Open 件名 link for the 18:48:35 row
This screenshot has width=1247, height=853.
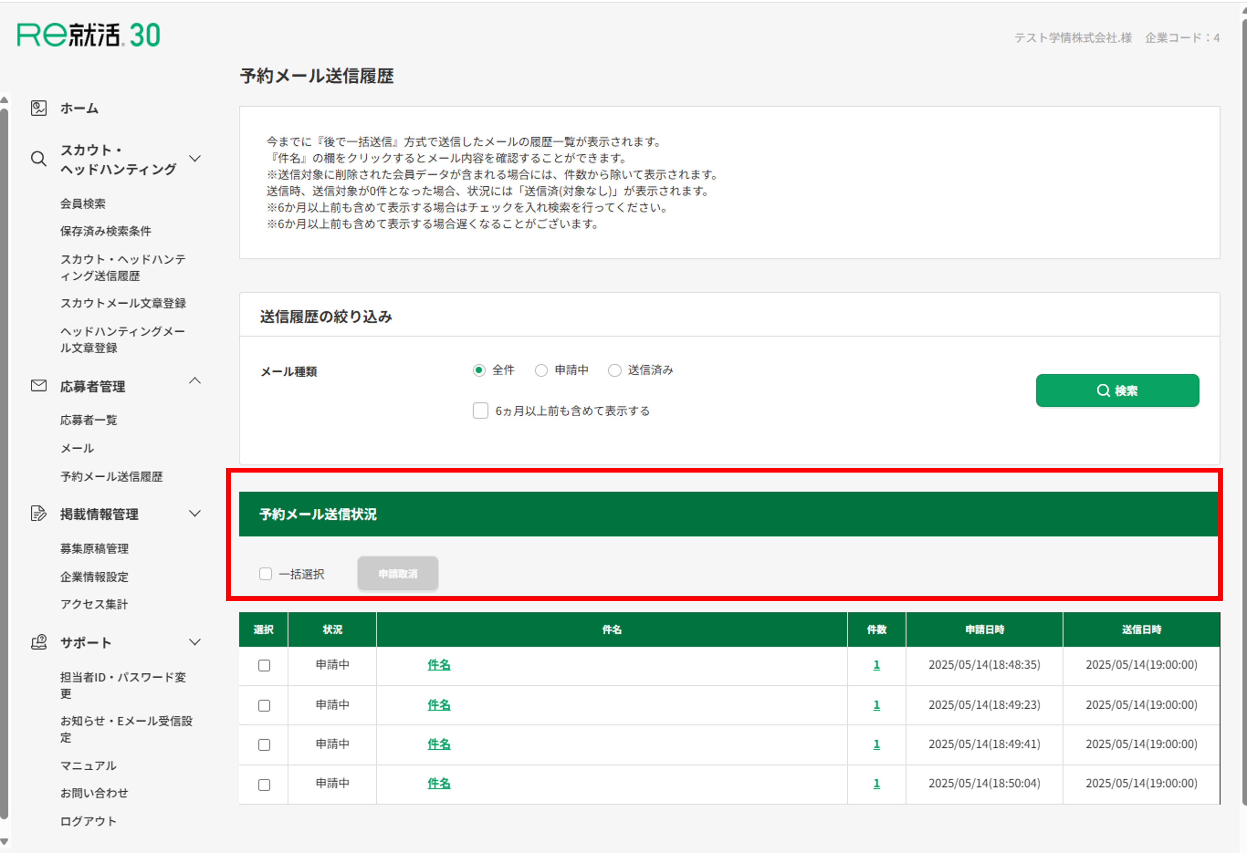tap(439, 666)
